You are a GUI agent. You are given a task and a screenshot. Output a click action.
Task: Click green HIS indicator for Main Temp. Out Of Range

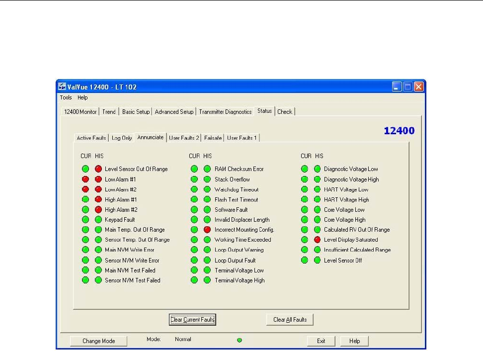pyautogui.click(x=98, y=230)
